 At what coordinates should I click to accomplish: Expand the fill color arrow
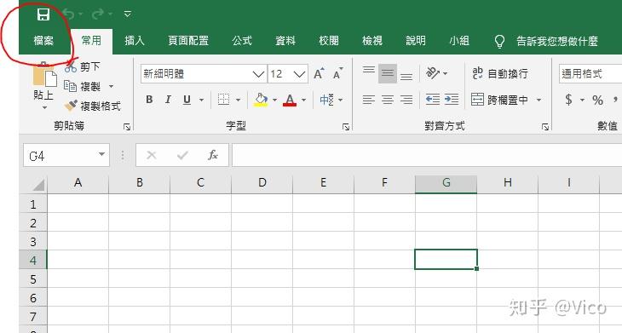pyautogui.click(x=274, y=100)
